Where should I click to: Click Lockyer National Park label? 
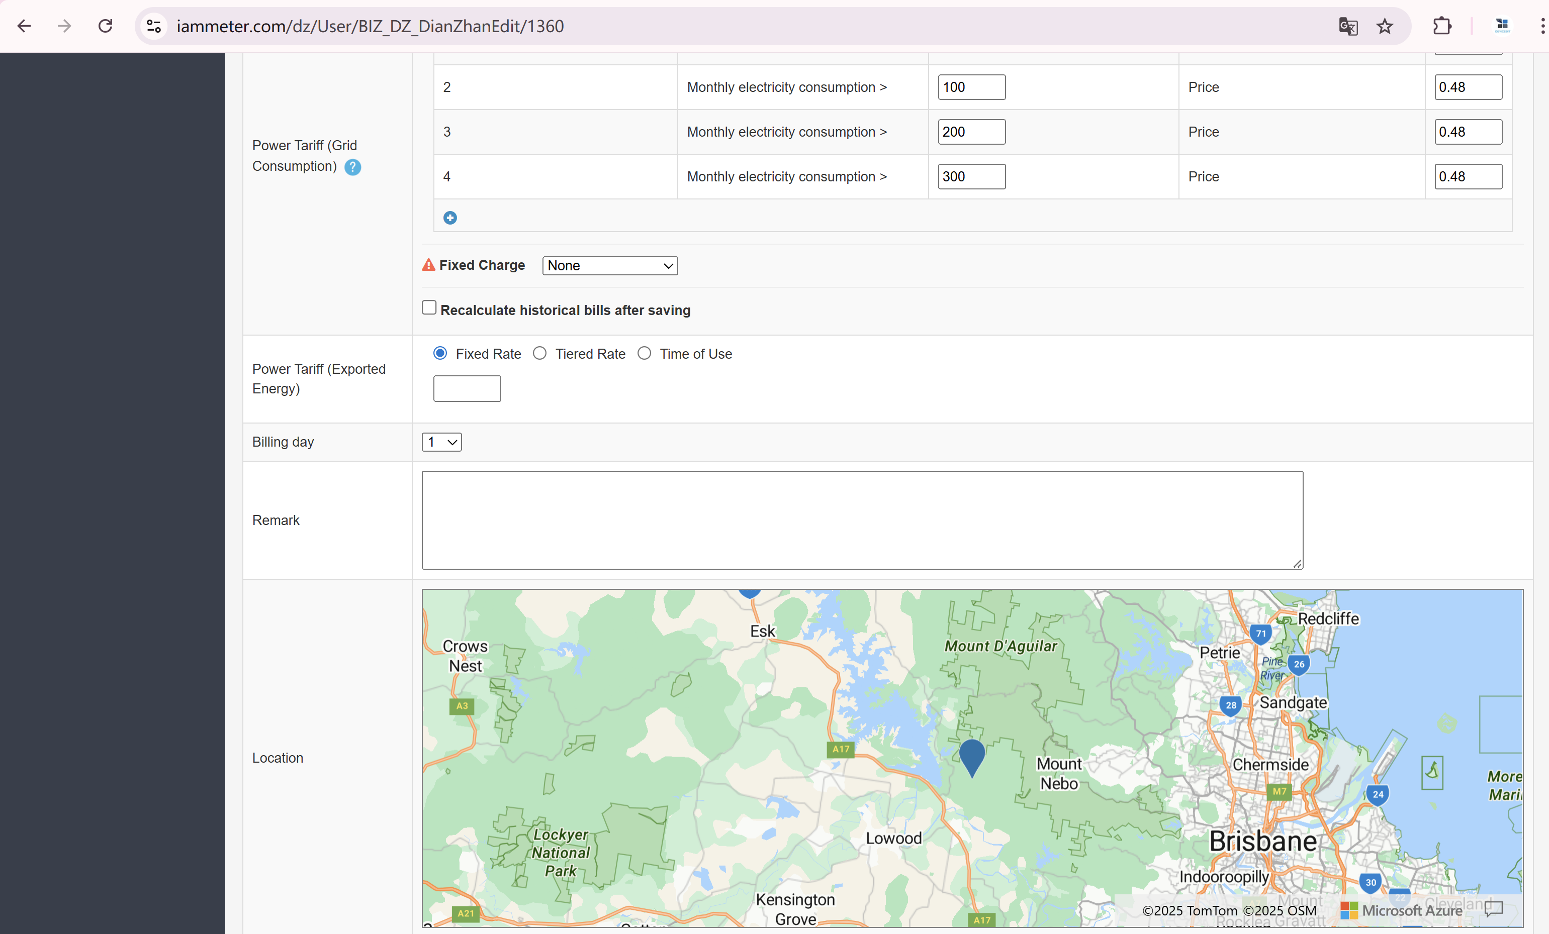(561, 853)
